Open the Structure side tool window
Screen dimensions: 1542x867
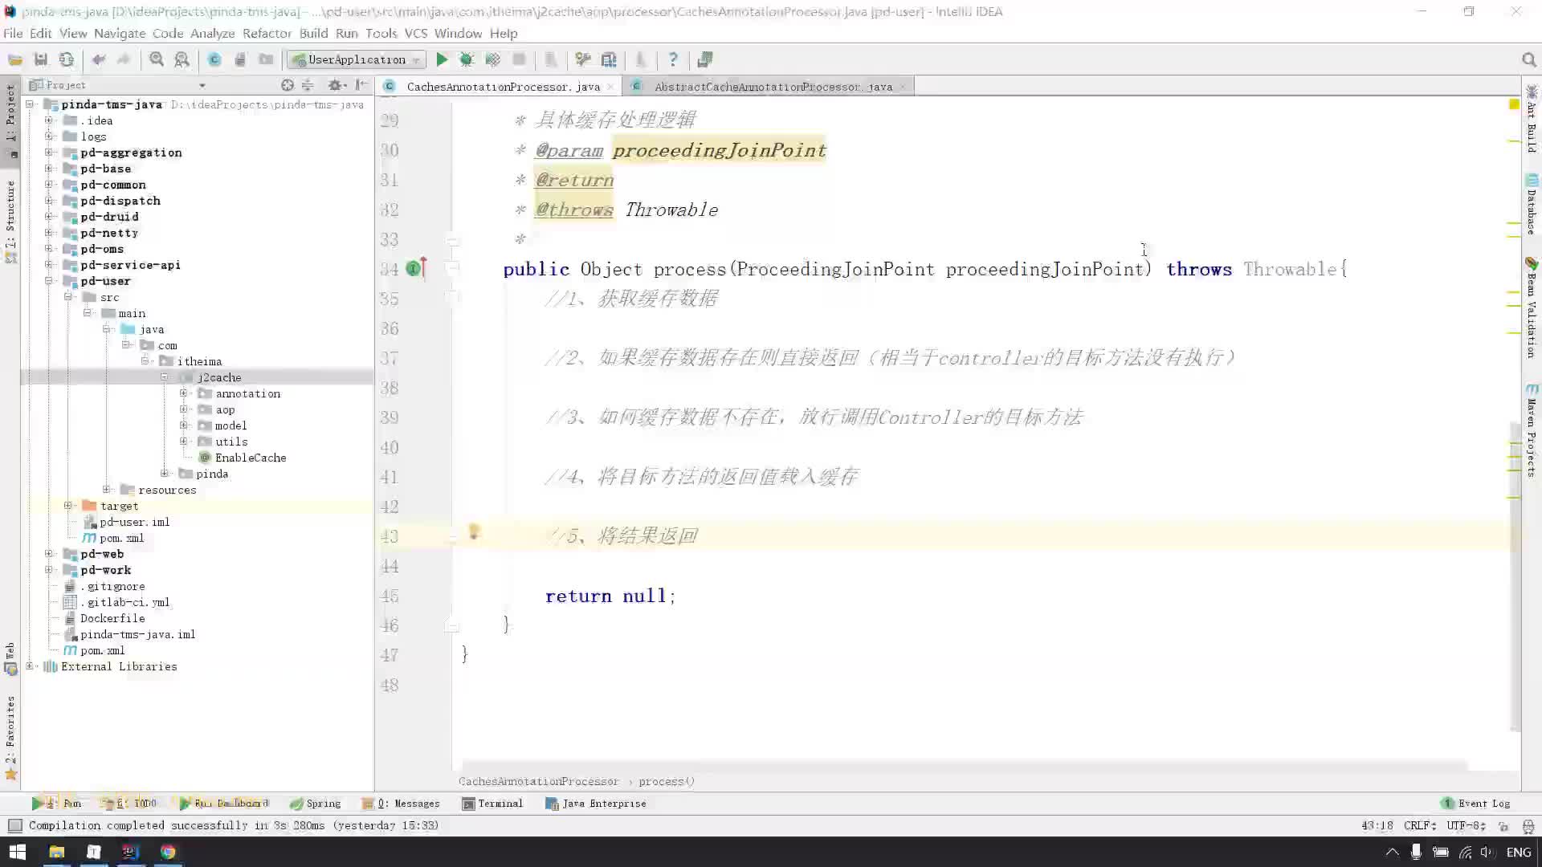pyautogui.click(x=10, y=222)
